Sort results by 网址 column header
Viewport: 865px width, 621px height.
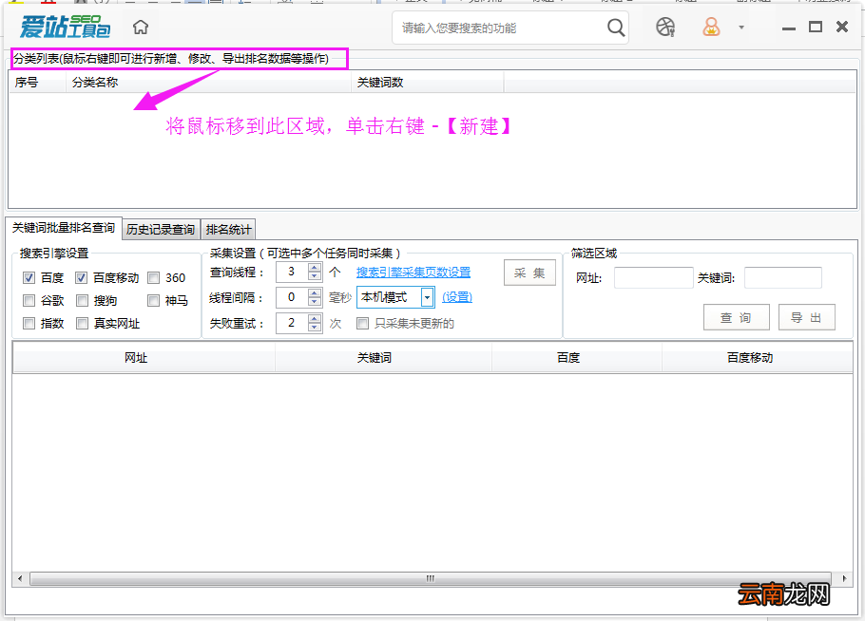click(144, 358)
